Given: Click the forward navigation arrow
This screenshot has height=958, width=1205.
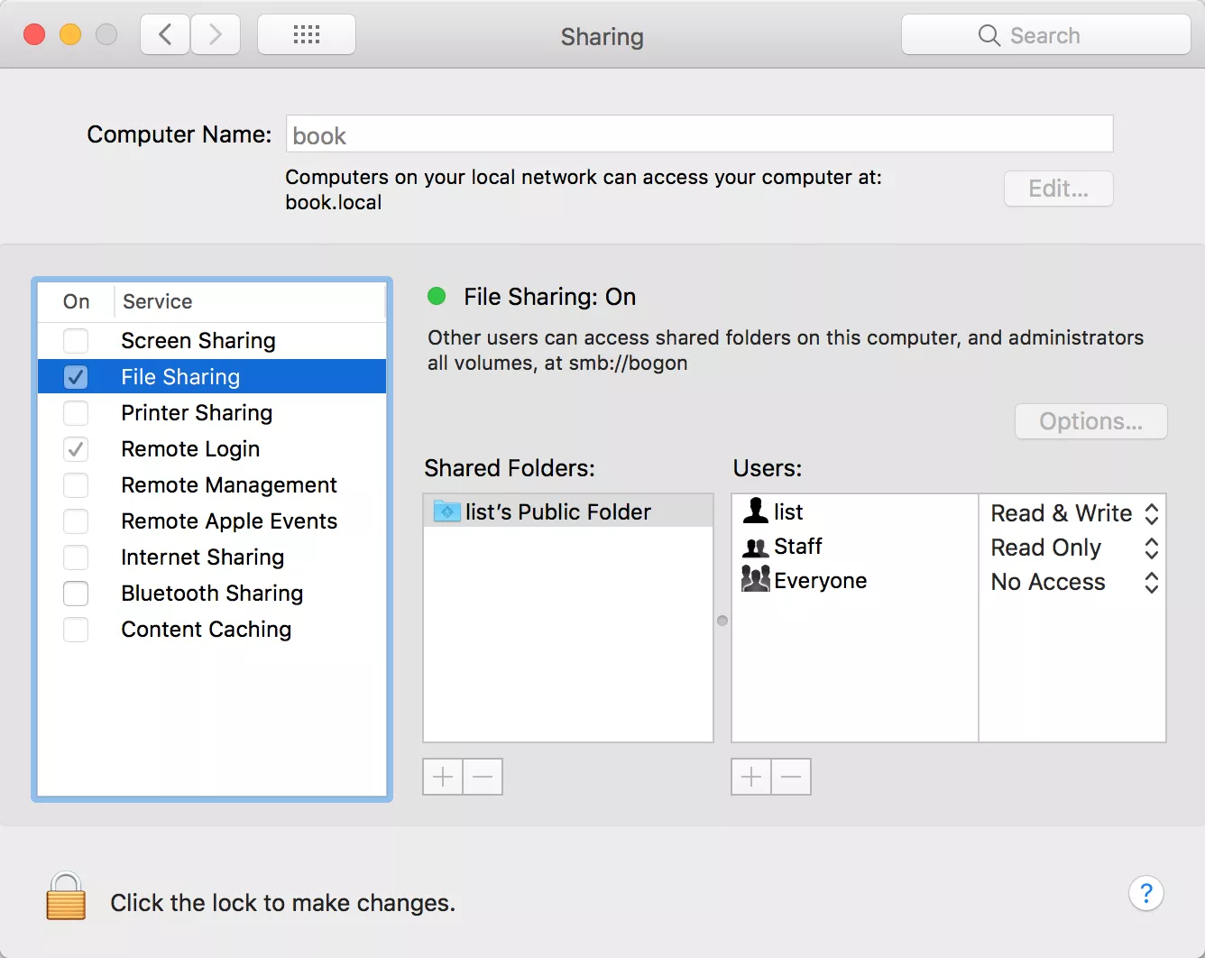Looking at the screenshot, I should click(x=216, y=35).
